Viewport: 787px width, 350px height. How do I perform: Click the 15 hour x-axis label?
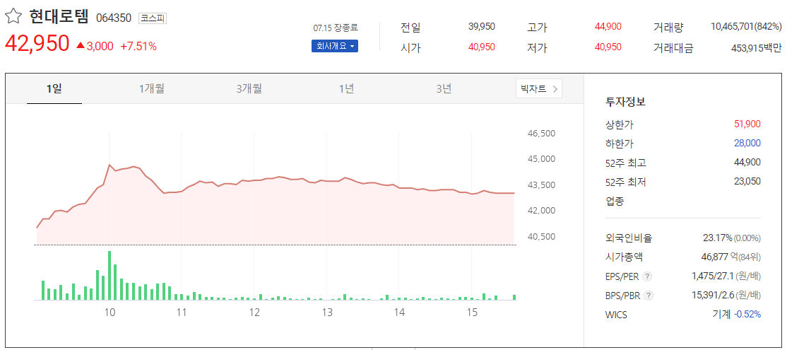(472, 313)
